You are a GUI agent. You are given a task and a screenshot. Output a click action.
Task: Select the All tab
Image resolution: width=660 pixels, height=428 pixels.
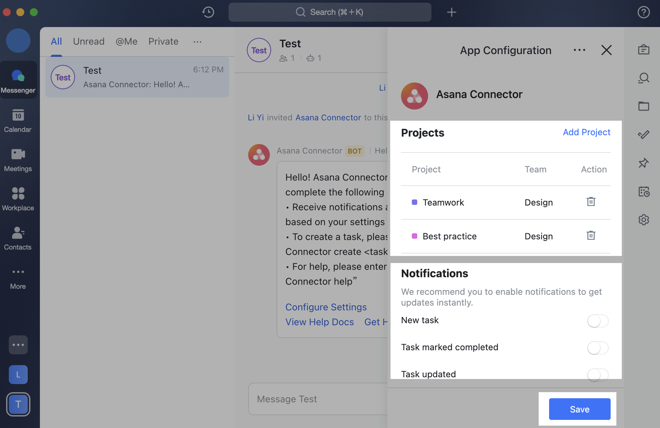(x=56, y=42)
